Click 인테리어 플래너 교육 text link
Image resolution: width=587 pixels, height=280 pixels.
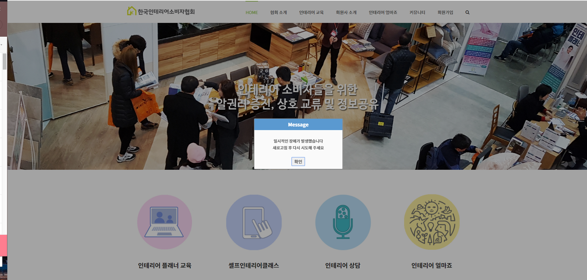pyautogui.click(x=164, y=265)
